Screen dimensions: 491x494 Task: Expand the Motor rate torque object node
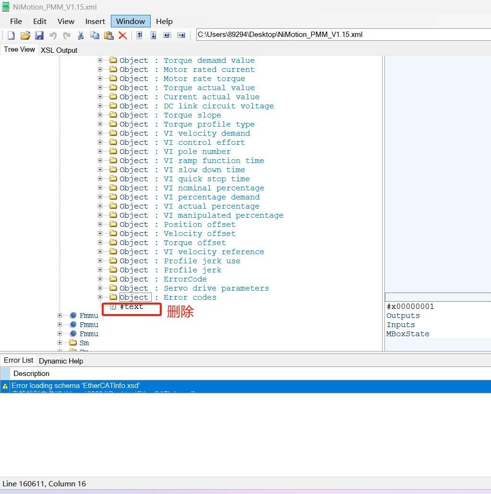[100, 79]
